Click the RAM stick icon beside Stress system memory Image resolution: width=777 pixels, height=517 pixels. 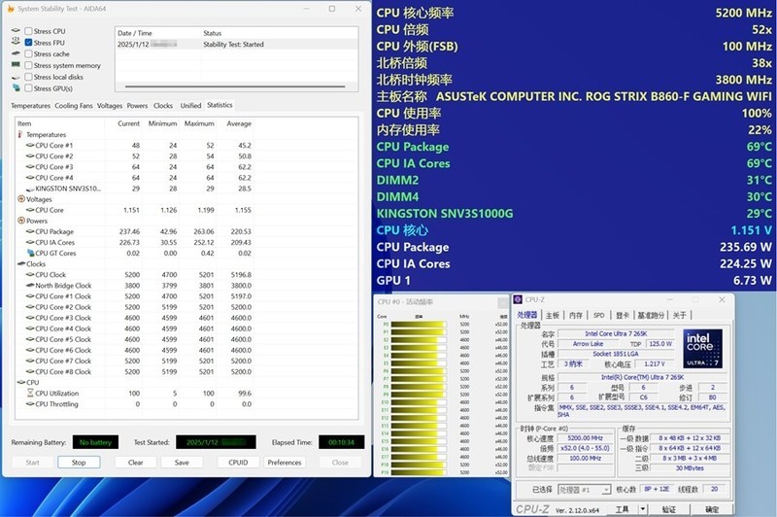16,65
